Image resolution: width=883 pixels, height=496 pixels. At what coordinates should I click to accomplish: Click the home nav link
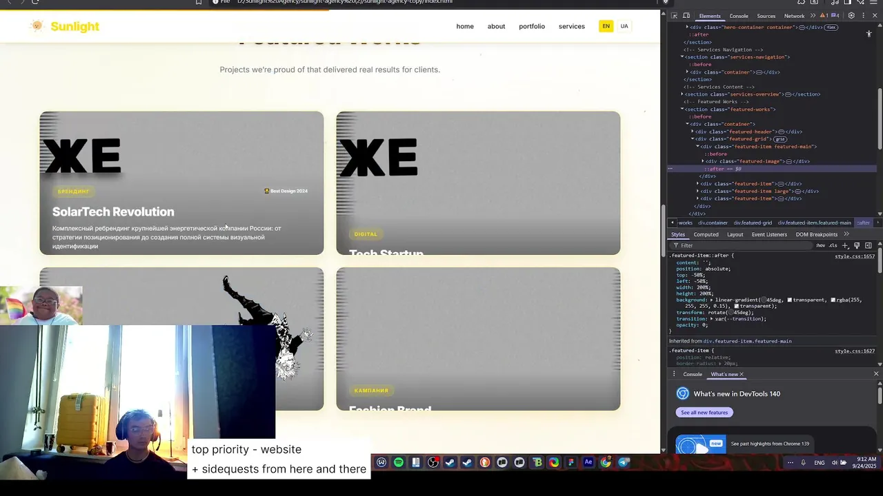click(465, 26)
